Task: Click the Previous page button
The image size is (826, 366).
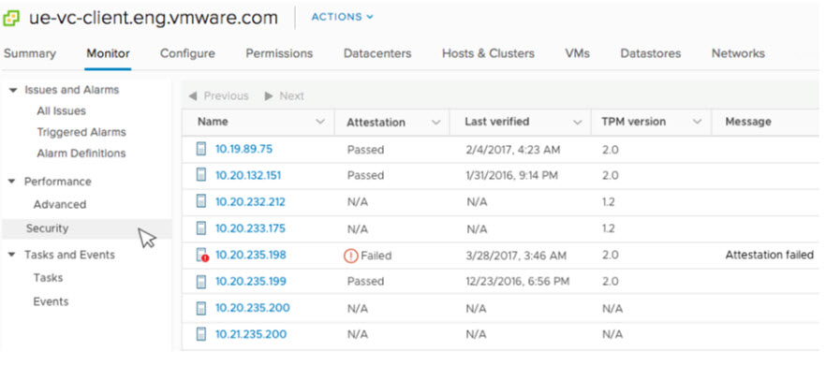Action: point(218,95)
